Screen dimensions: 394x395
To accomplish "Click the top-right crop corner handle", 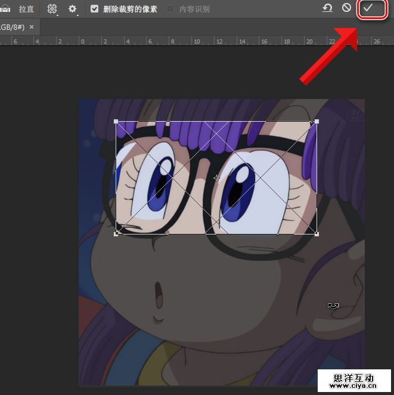I will click(x=317, y=122).
